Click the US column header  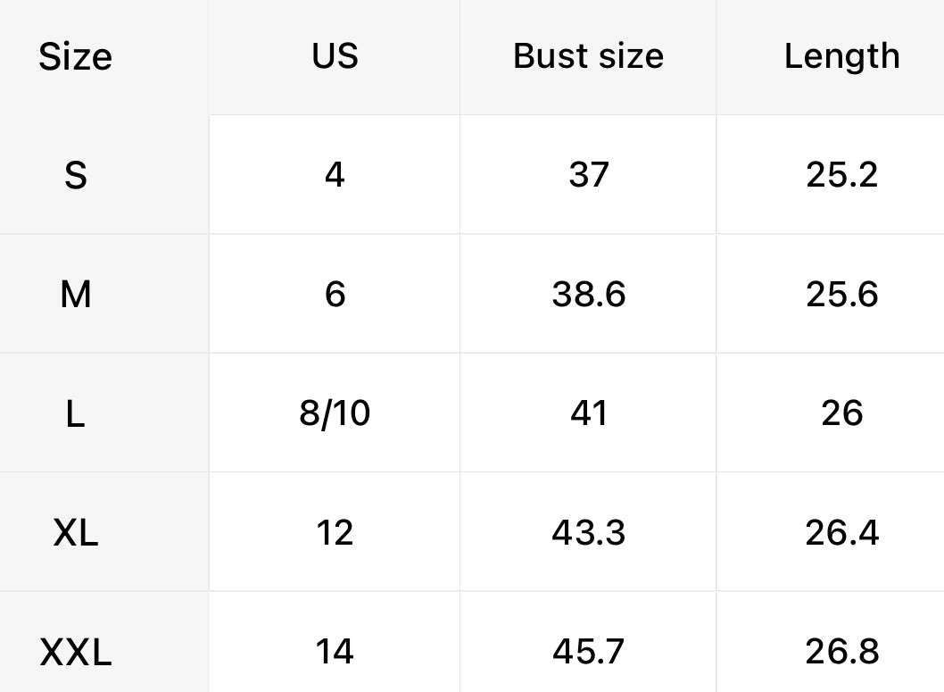[x=335, y=56]
